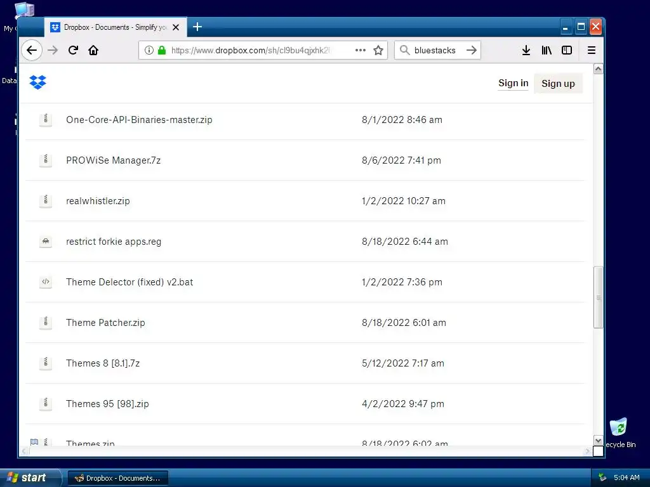Viewport: 650px width, 487px height.
Task: Click date 8/18/2022 6:01 am
Action: [404, 323]
